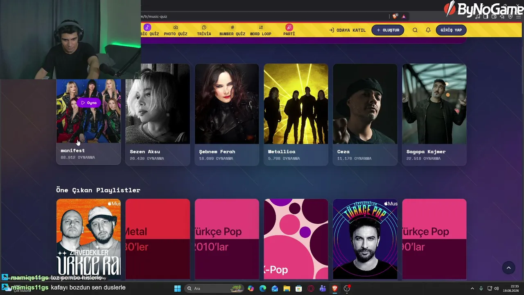Open Microsoft Store from taskbar
Image resolution: width=524 pixels, height=295 pixels.
tap(299, 288)
